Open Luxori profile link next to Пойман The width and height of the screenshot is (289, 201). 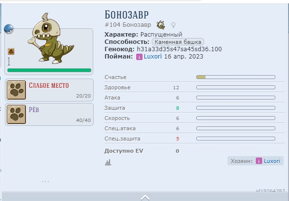[x=153, y=57]
